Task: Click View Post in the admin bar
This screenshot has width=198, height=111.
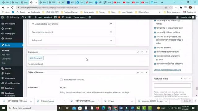Action: click(48, 17)
